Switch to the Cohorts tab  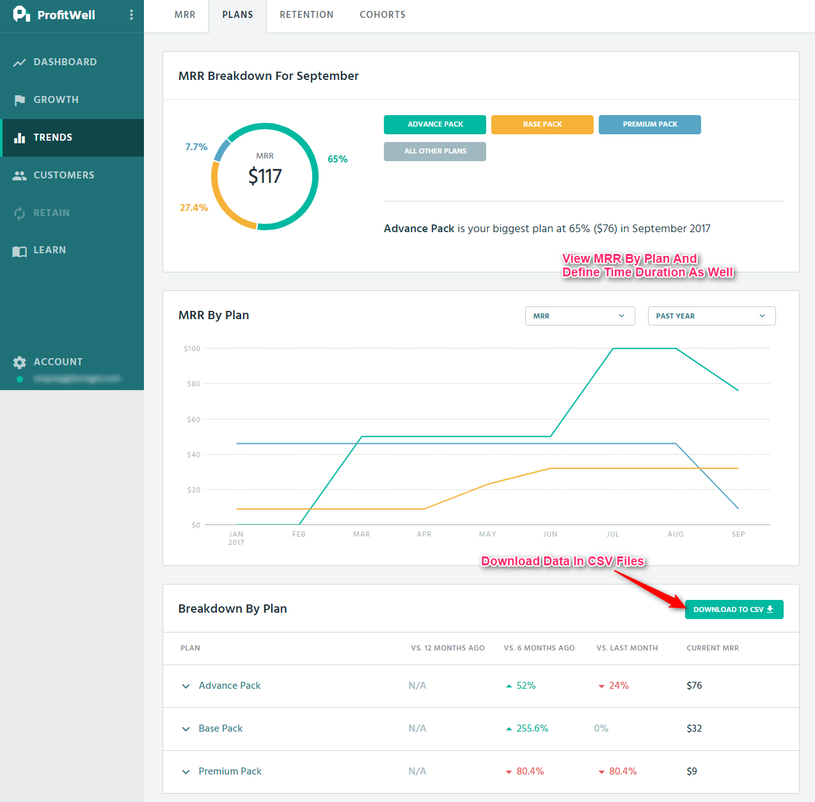click(x=383, y=15)
